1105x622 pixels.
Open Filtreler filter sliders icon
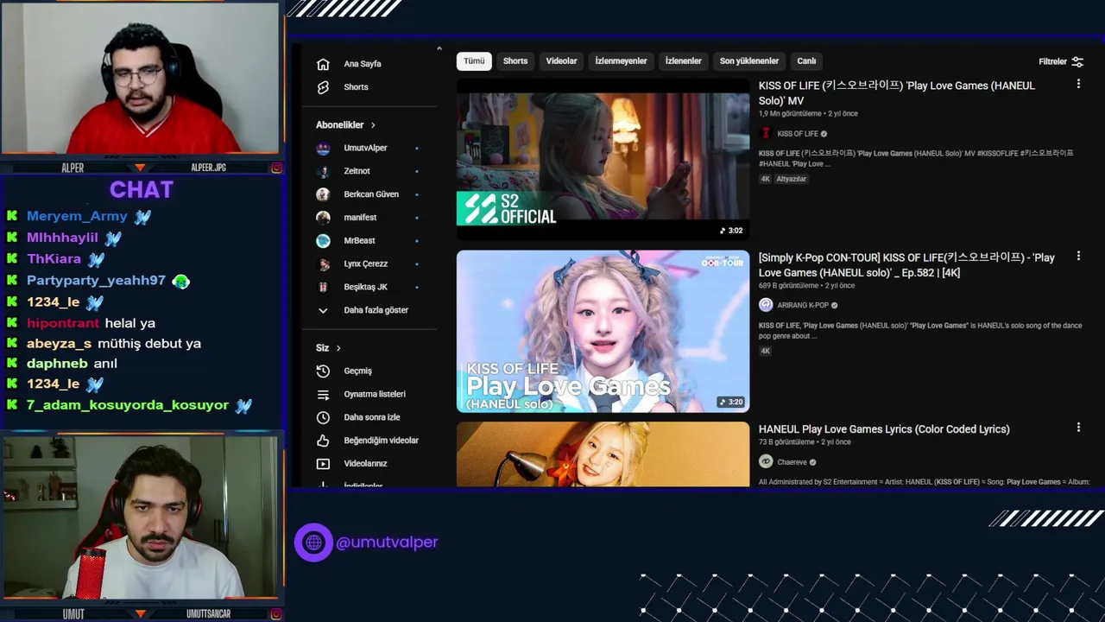pyautogui.click(x=1077, y=61)
